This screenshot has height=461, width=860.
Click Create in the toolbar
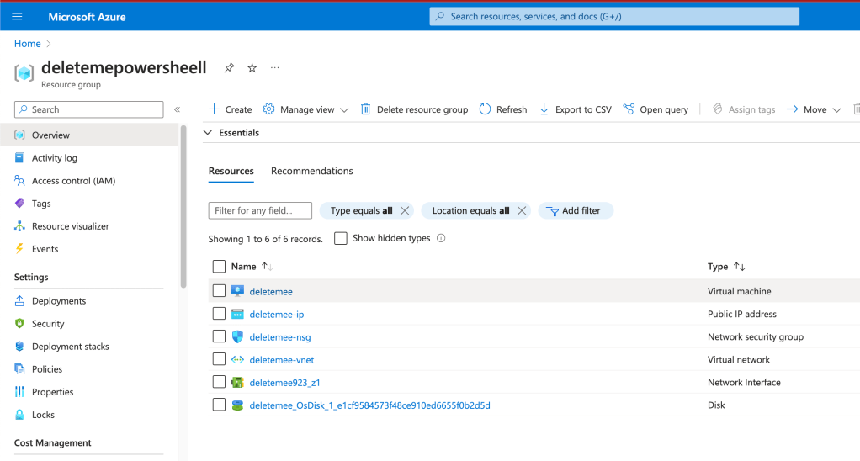(231, 109)
